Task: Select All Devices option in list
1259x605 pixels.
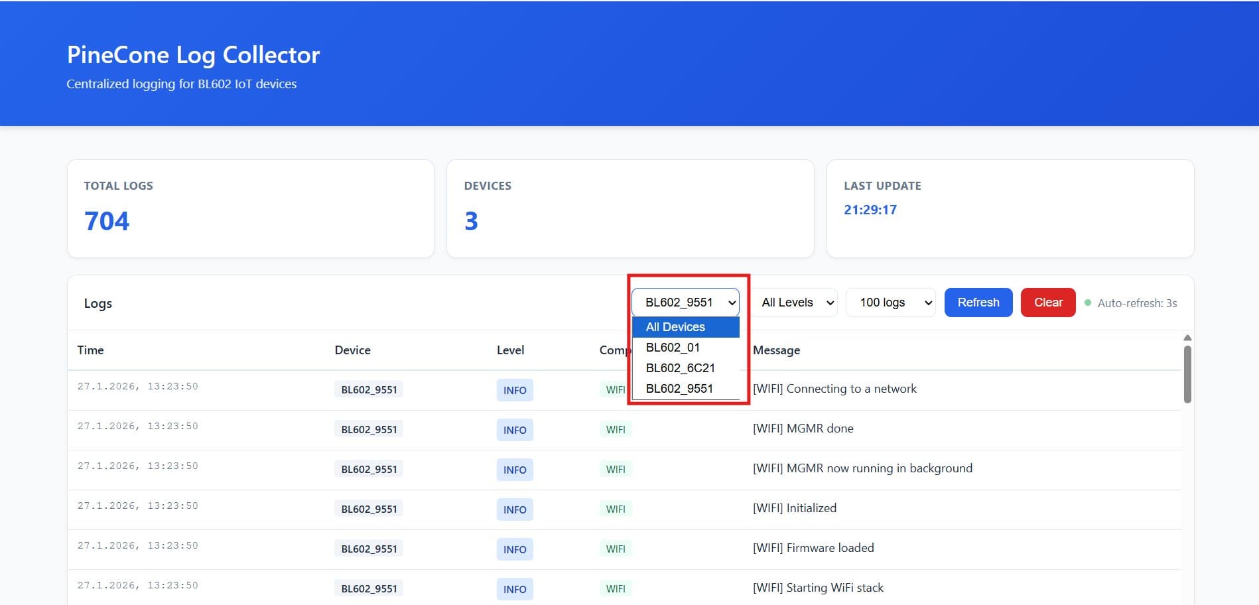Action: 686,327
